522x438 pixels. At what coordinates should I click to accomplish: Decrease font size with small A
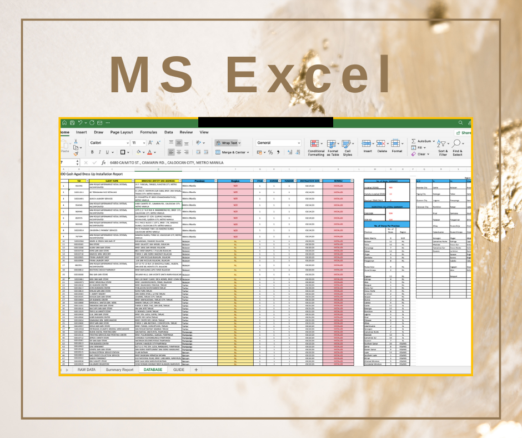point(158,143)
